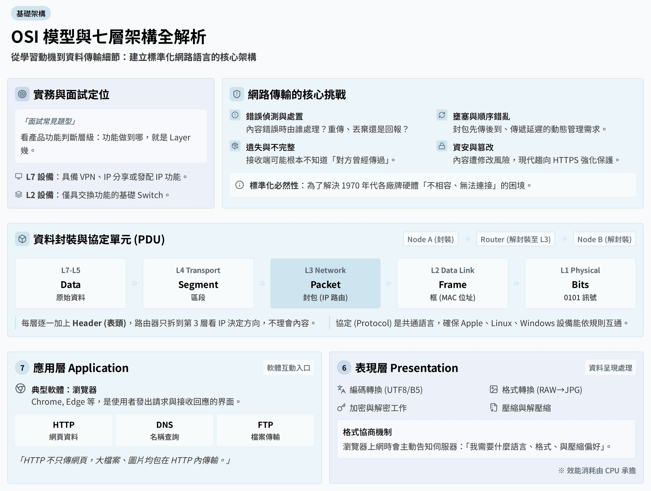Viewport: 651px width, 491px height.
Task: Click the target icon beside 實務與面試定位
Action: (x=22, y=94)
